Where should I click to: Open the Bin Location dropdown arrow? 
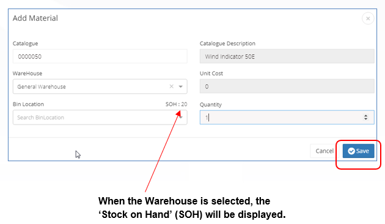[181, 118]
